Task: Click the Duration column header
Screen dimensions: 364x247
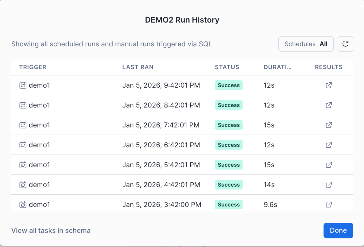Action: point(277,67)
